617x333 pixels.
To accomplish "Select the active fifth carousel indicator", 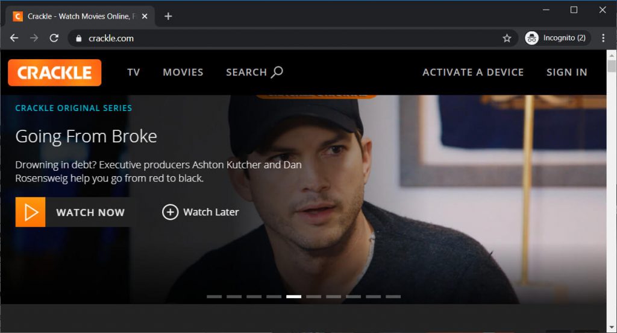I will point(293,296).
